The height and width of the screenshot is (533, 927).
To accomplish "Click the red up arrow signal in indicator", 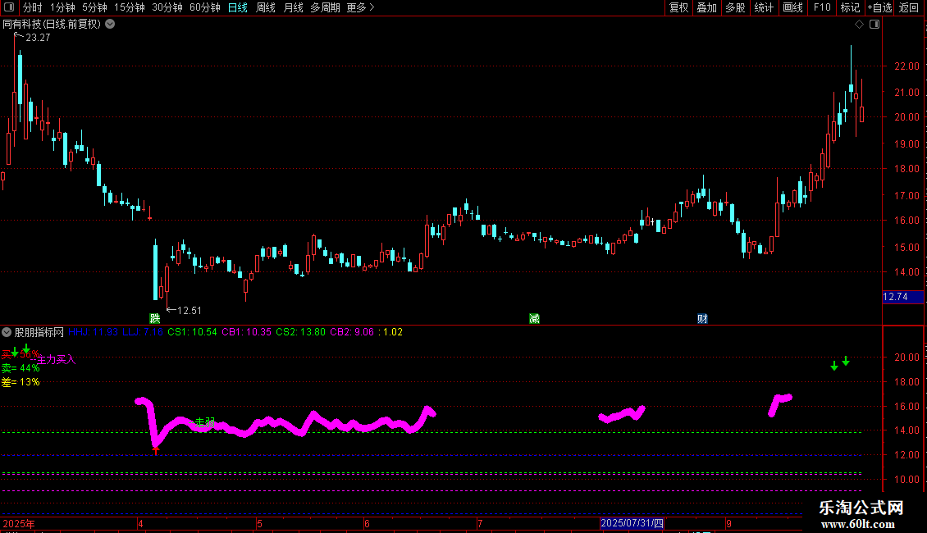I will tap(156, 450).
